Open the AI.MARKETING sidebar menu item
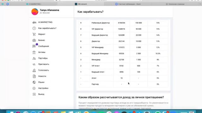The height and width of the screenshot is (113, 202). [x=45, y=22]
